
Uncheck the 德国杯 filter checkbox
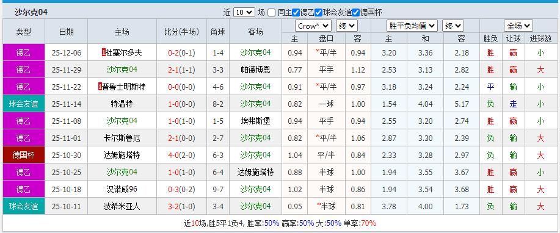point(355,12)
